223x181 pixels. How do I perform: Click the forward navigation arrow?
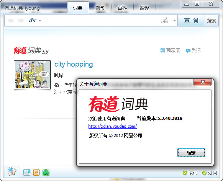tap(21, 21)
